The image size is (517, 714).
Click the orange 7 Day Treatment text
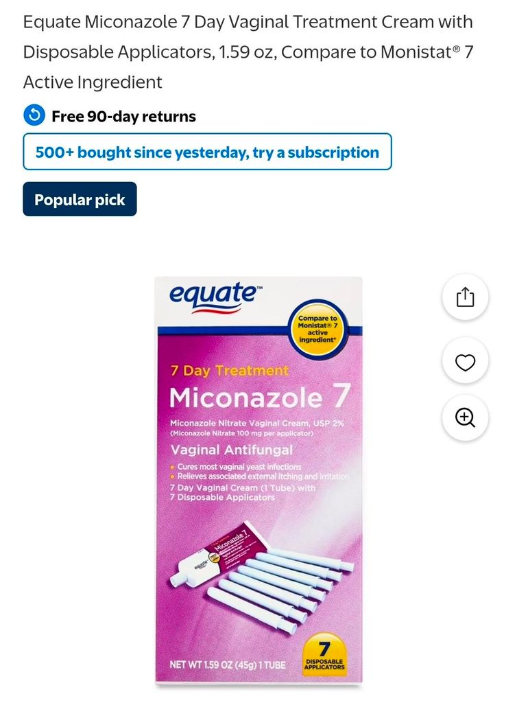(x=230, y=370)
